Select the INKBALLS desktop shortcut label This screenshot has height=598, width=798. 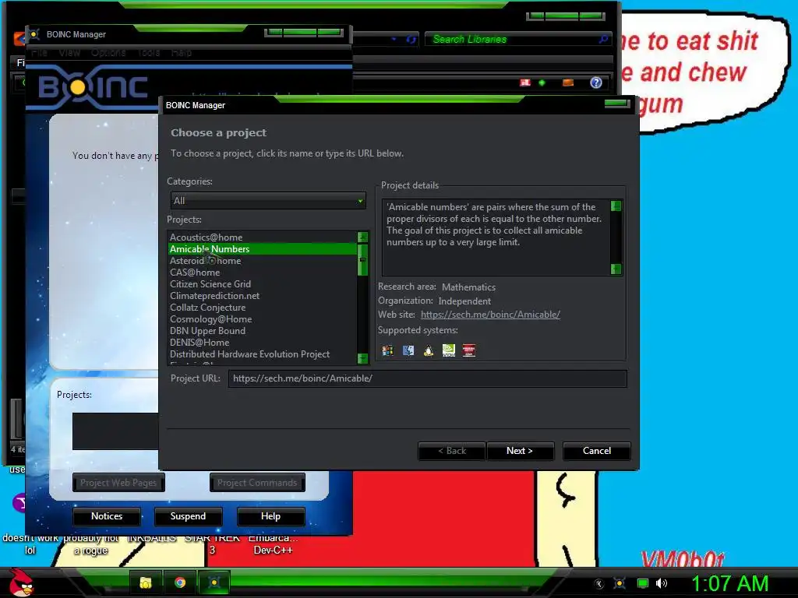[151, 538]
